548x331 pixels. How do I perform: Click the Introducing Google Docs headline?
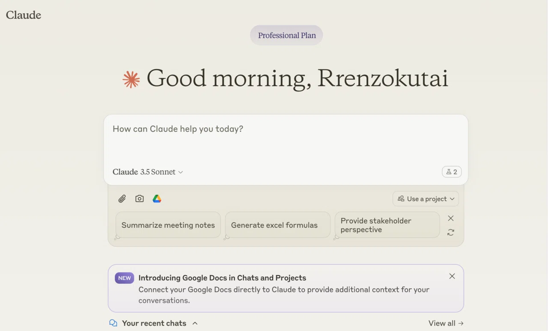pos(222,278)
